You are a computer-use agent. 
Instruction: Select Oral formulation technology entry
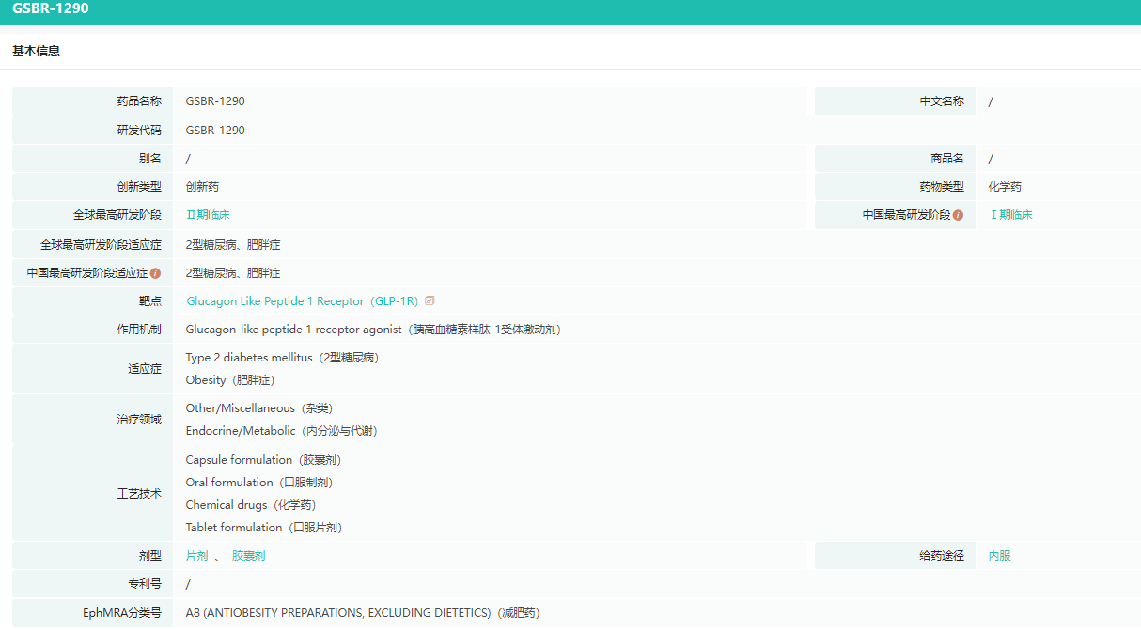pyautogui.click(x=259, y=483)
